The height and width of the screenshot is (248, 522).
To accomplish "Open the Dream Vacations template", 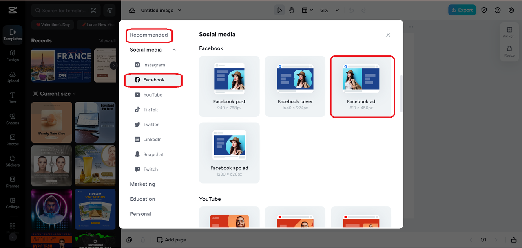I will click(x=95, y=209).
